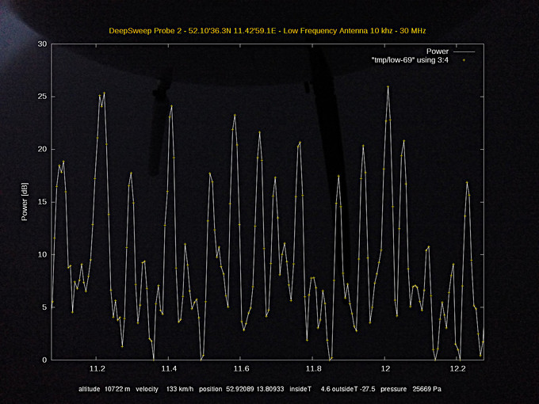
Task: Click the 30 y-axis tick label
Action: coord(42,44)
